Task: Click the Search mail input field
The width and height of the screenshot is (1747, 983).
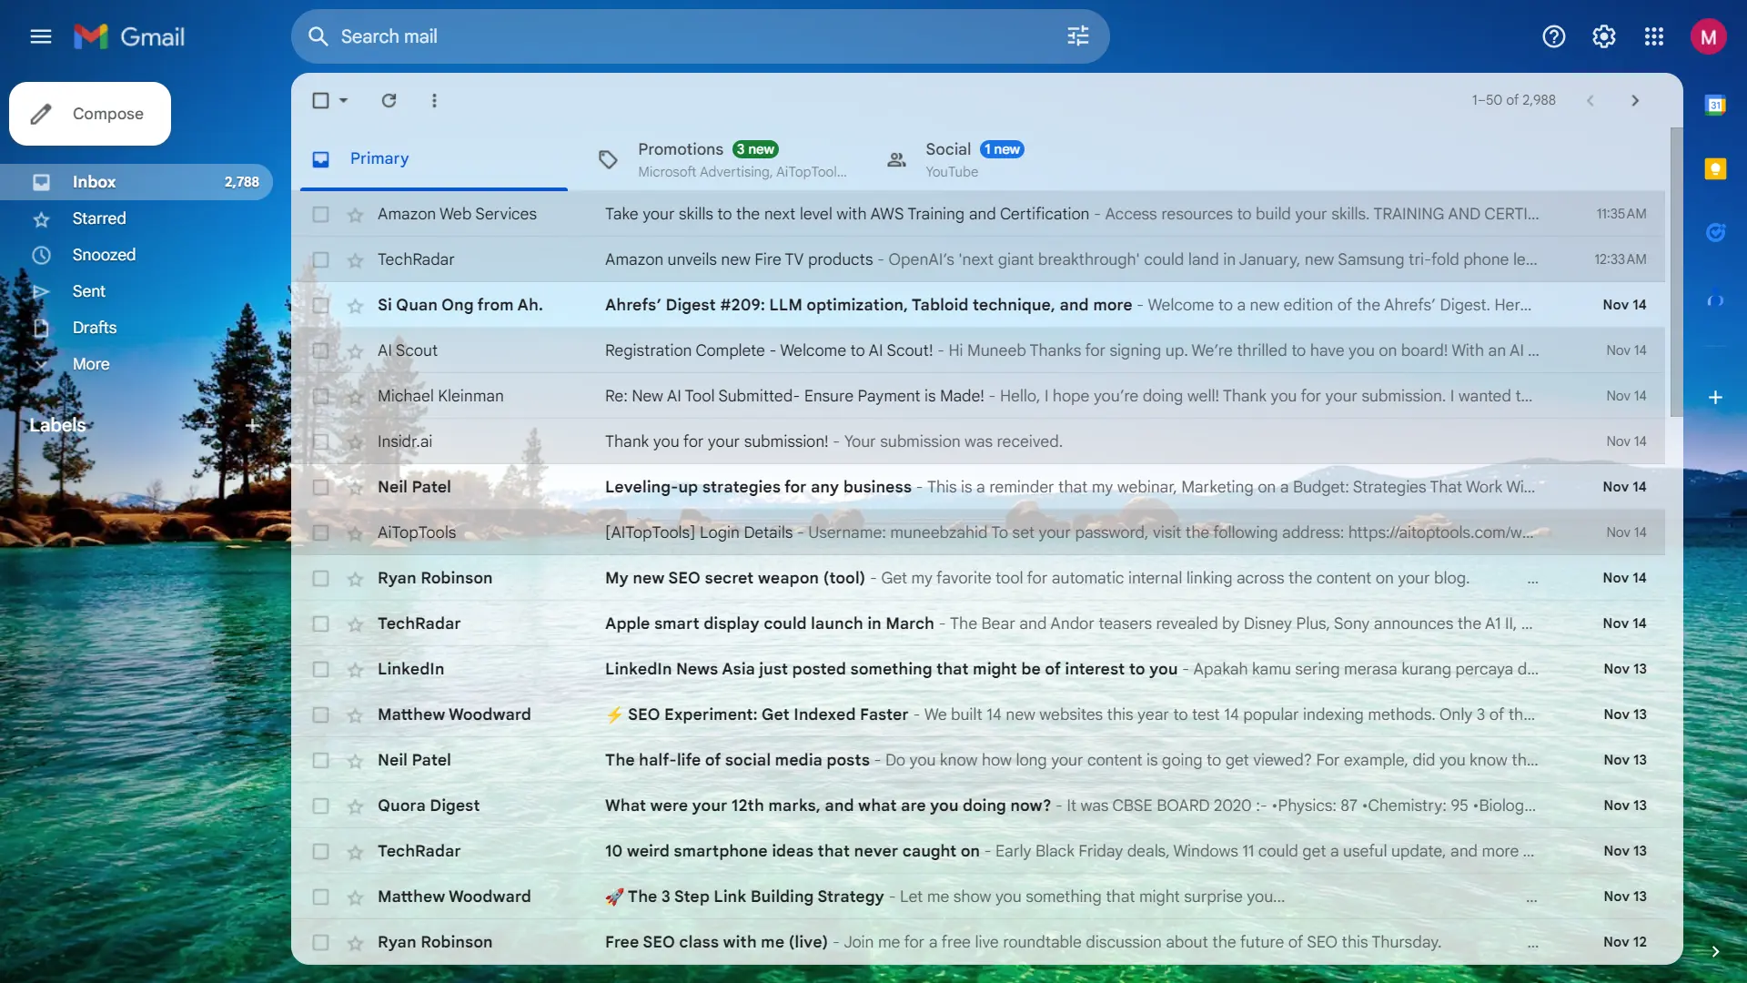Action: [x=701, y=36]
